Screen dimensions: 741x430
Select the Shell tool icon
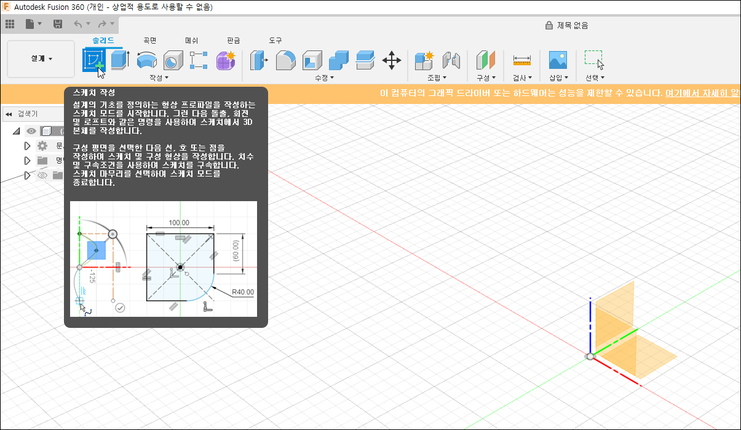pos(312,60)
